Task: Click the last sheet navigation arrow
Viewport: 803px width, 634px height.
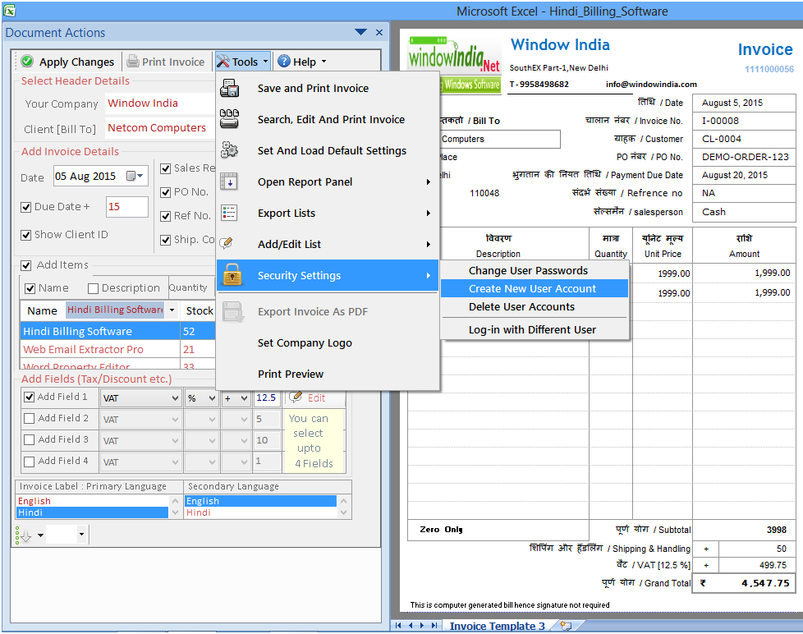Action: coord(434,625)
